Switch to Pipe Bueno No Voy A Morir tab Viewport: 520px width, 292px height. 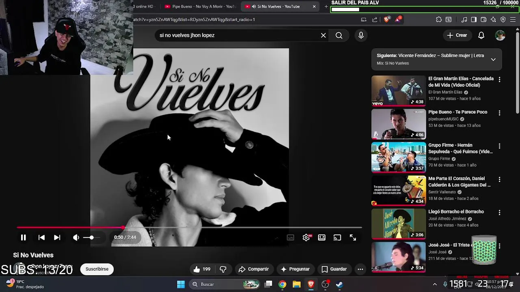[x=199, y=6]
